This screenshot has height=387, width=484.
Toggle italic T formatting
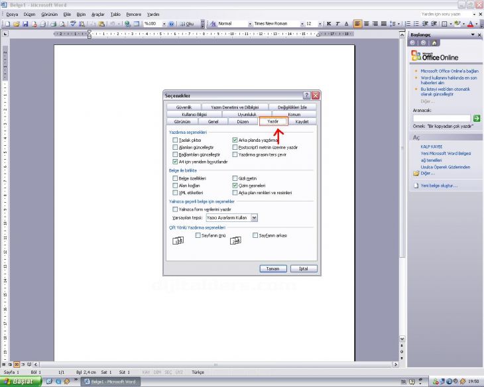click(x=337, y=24)
